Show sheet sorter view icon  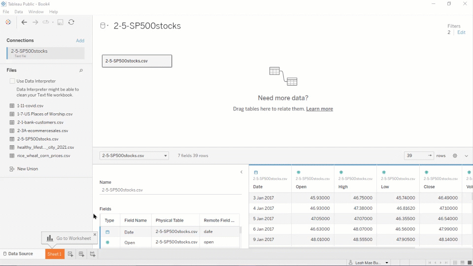tap(455, 263)
